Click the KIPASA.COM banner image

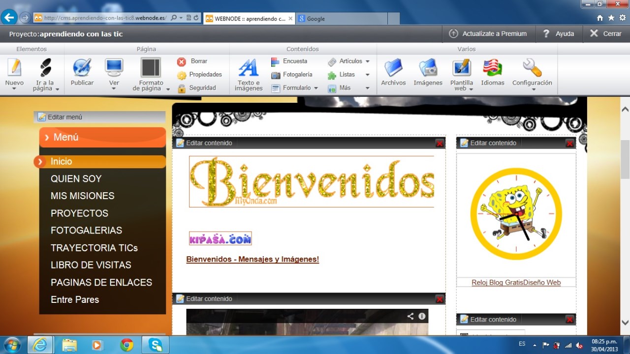220,238
